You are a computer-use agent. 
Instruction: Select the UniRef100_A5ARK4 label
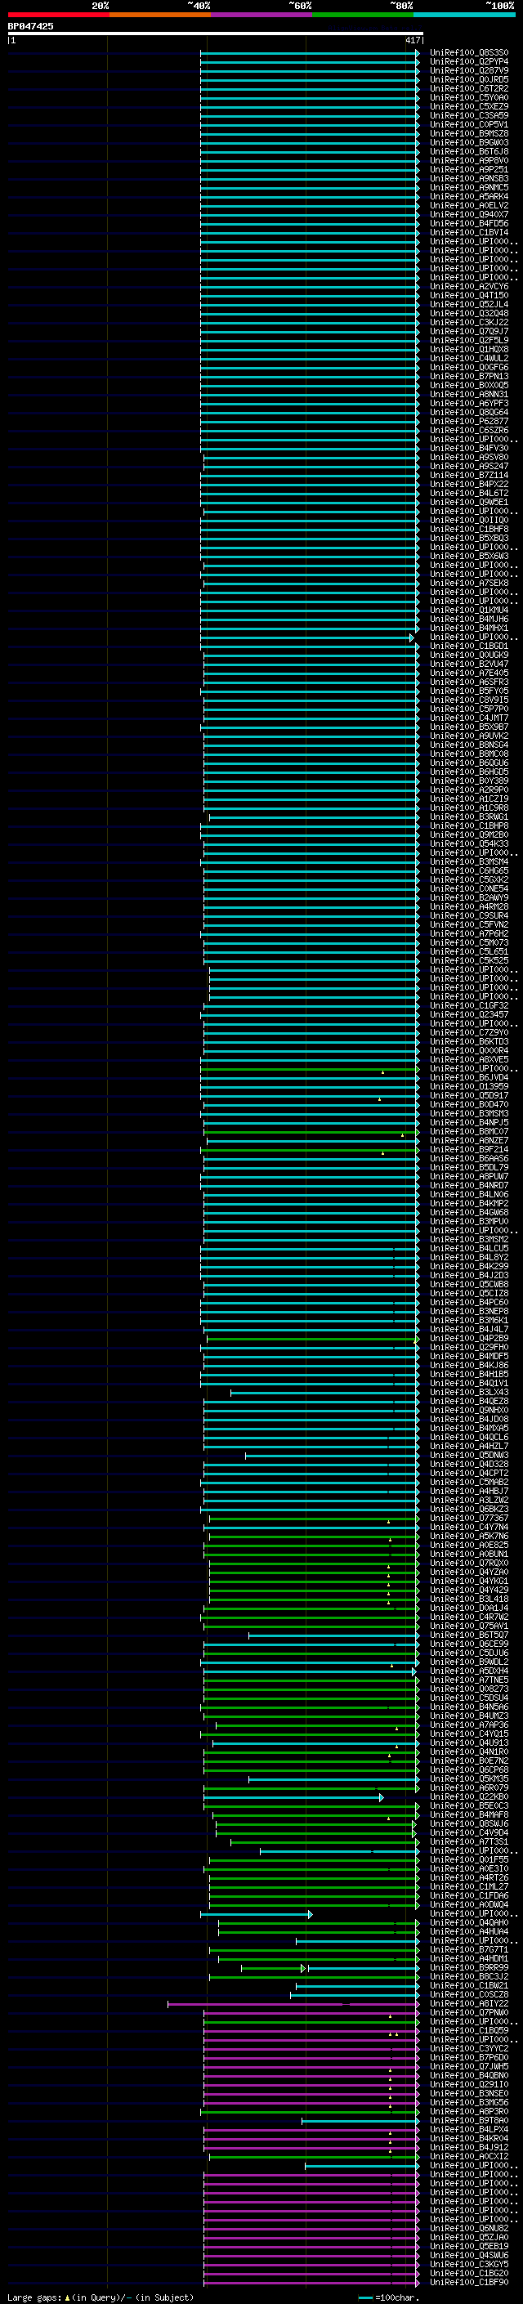click(468, 196)
